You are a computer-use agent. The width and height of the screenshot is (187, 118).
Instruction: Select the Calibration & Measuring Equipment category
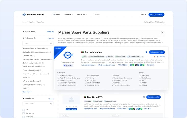point(37,52)
